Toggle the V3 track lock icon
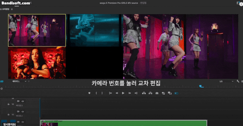Image resolution: width=243 pixels, height=126 pixels. pyautogui.click(x=9, y=104)
